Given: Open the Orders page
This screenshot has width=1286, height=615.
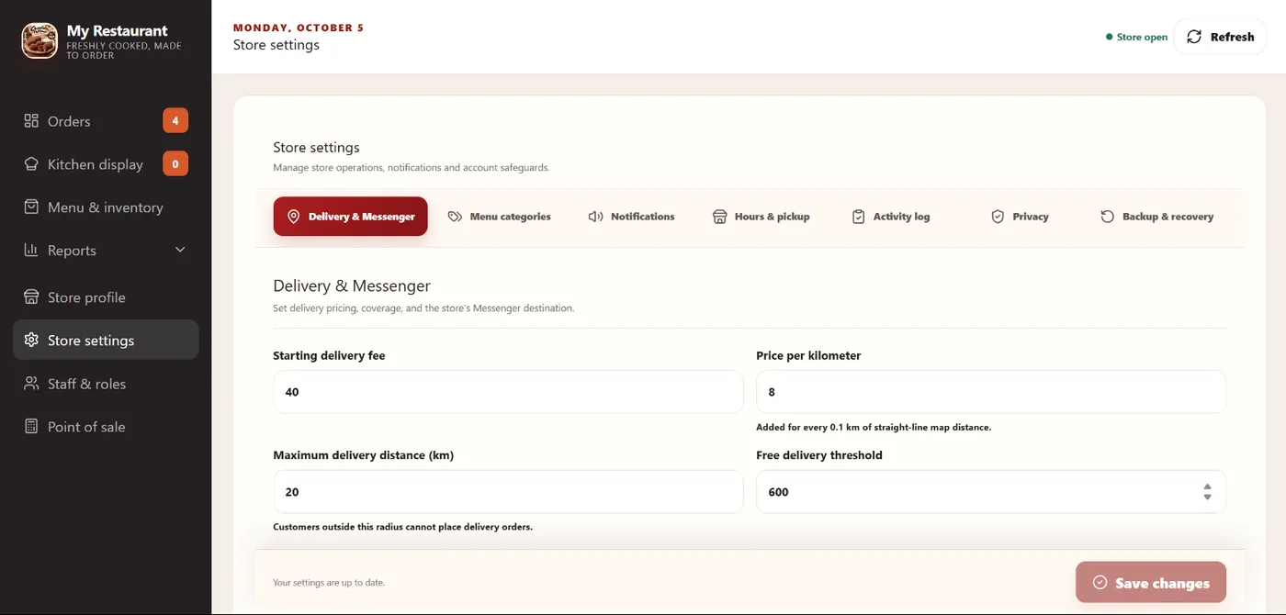Looking at the screenshot, I should [x=106, y=121].
